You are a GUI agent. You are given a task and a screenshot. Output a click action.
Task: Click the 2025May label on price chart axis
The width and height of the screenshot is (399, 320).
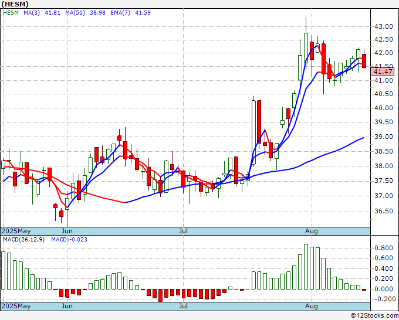(x=16, y=231)
